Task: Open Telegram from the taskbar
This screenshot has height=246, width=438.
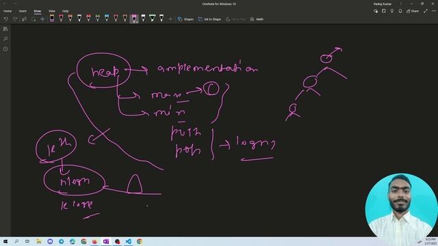Action: click(61, 241)
